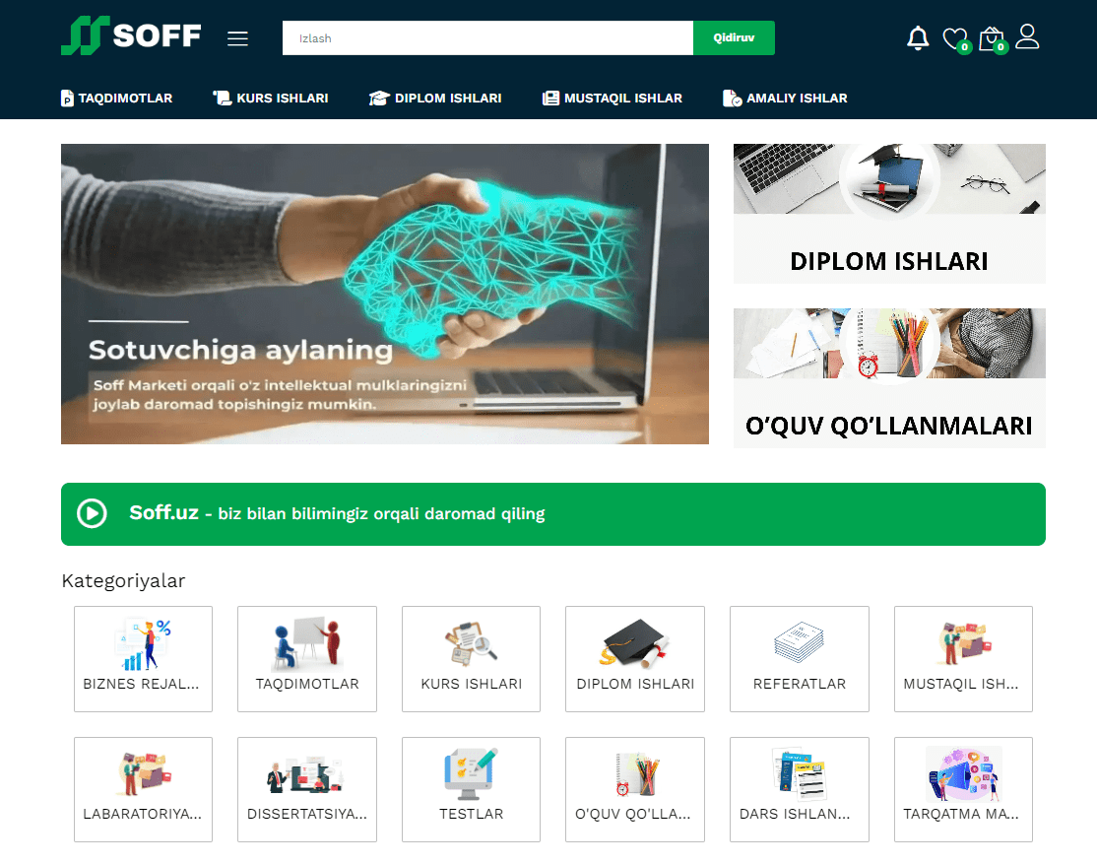Open TAQDIMOTLAR in the navigation bar
This screenshot has width=1097, height=864.
pyautogui.click(x=117, y=98)
